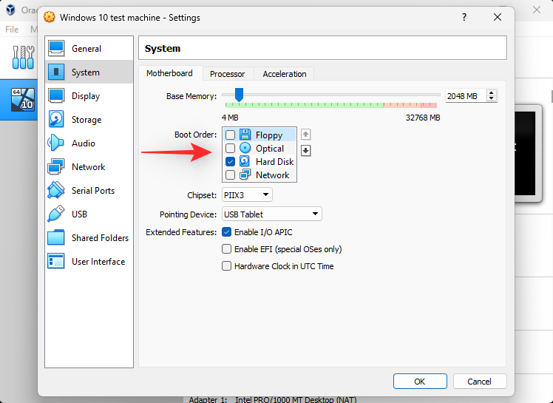Select Shared Folders category label
The image size is (553, 403).
click(x=100, y=238)
